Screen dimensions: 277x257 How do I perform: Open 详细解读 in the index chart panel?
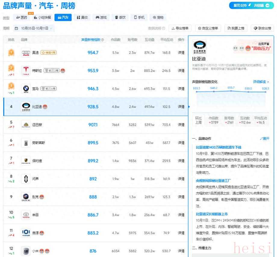pyautogui.click(x=261, y=82)
